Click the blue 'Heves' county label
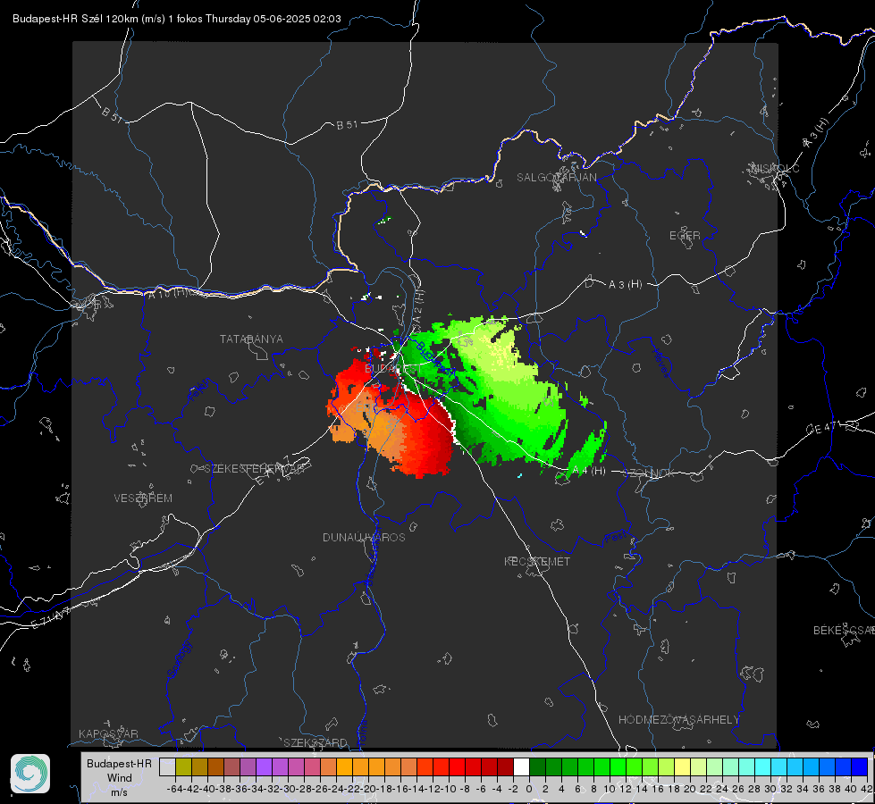 point(661,363)
